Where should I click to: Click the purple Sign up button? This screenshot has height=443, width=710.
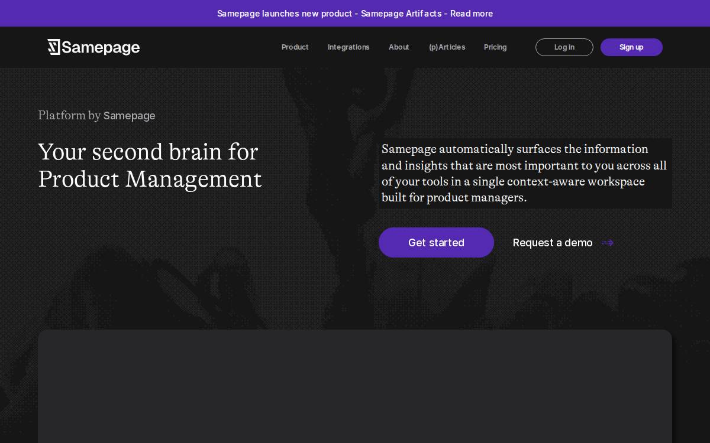pos(631,47)
